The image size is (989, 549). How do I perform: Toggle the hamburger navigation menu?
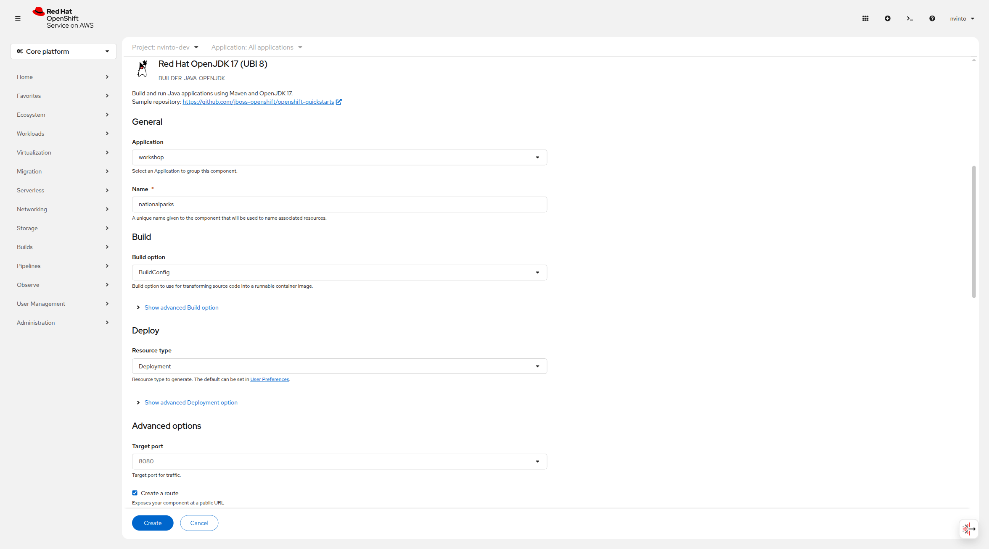tap(18, 18)
